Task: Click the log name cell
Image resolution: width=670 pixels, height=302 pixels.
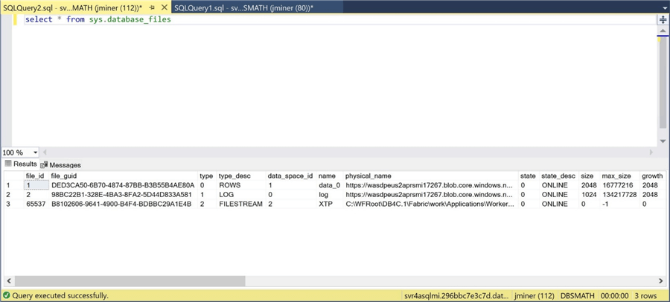Action: point(330,195)
